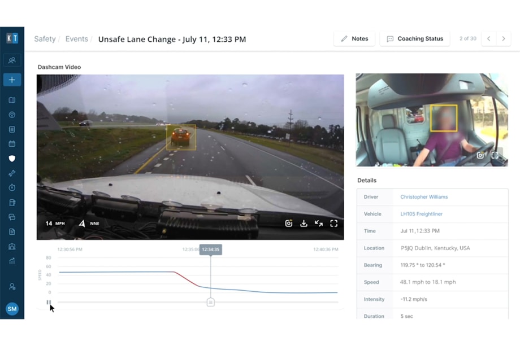Click the plus icon in the left sidebar

(x=12, y=80)
